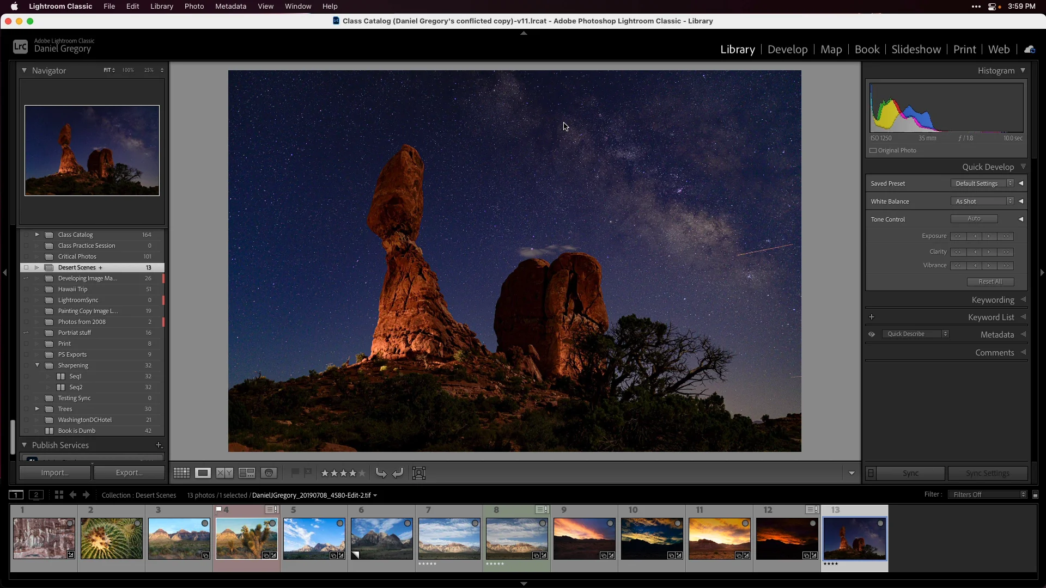
Task: Open the Map module
Action: [831, 50]
